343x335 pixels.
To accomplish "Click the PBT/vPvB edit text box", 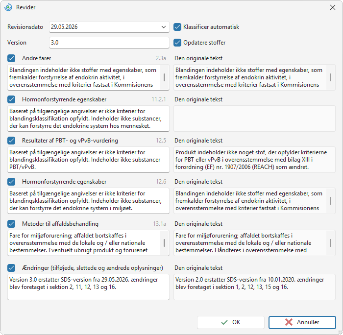I will [88, 160].
